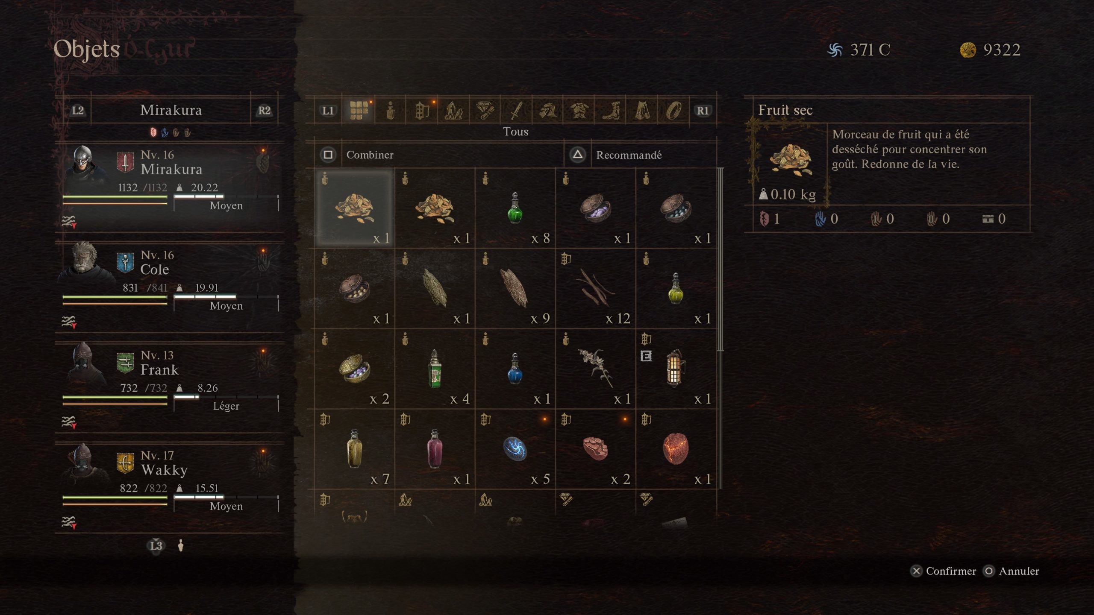This screenshot has height=615, width=1094.
Task: Switch to next character with R2
Action: point(264,111)
